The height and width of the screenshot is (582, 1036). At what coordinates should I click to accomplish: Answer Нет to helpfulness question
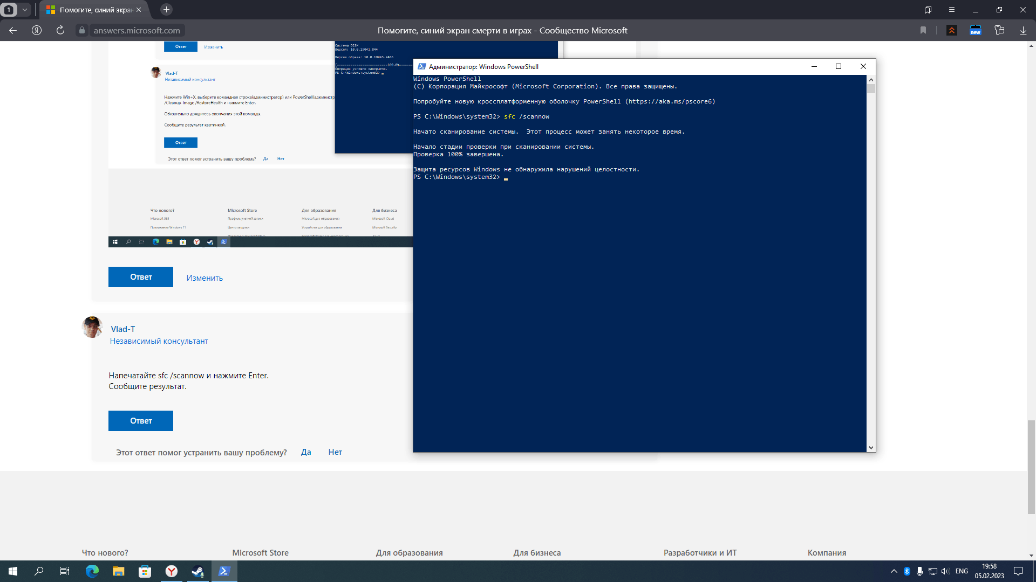[x=335, y=452]
